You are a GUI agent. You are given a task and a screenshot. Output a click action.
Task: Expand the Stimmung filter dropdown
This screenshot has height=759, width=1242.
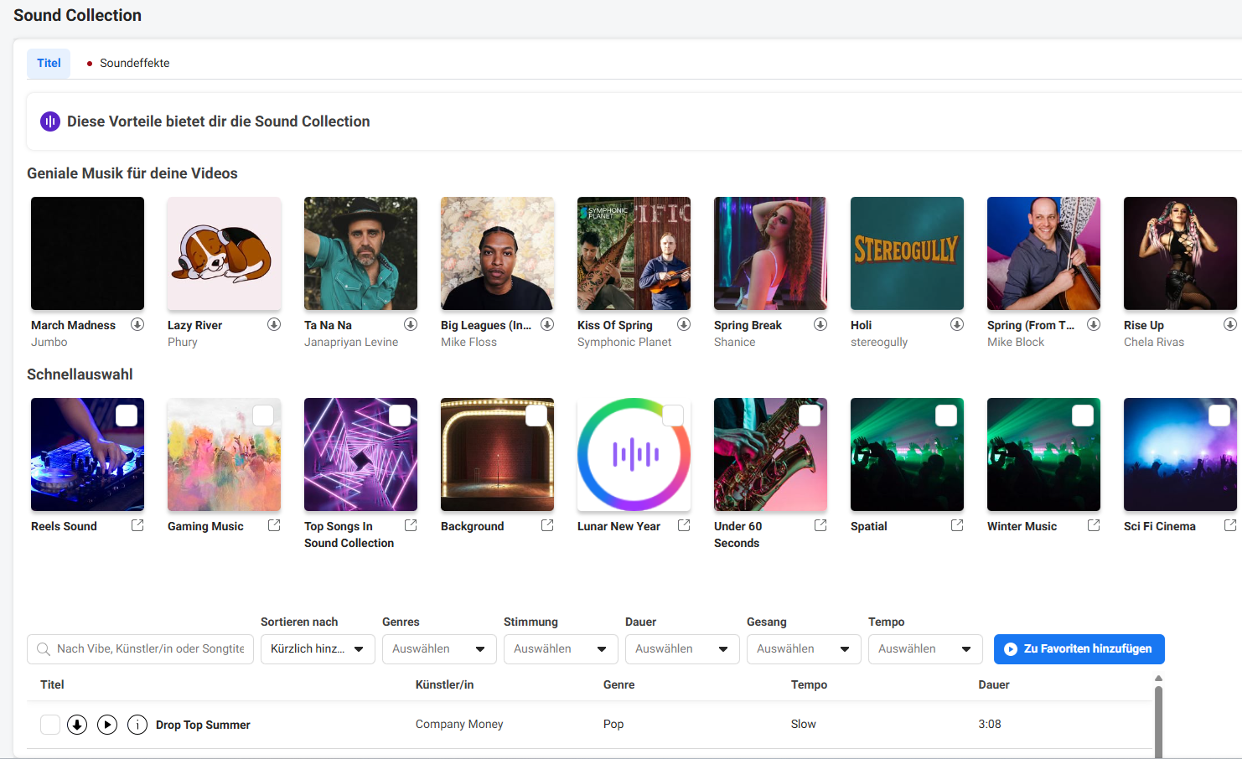pos(561,649)
